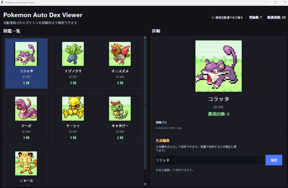Image resolution: width=288 pixels, height=188 pixels.
Task: Maximize the Pokemon Auto Dex Viewer window
Action: click(275, 2)
